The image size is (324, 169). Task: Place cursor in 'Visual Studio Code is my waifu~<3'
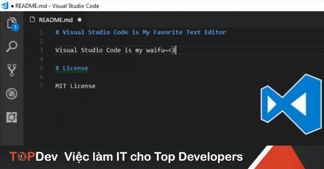coord(115,50)
